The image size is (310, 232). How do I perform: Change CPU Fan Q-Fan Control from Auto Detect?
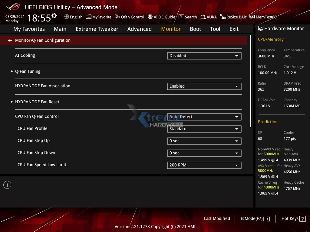click(204, 117)
